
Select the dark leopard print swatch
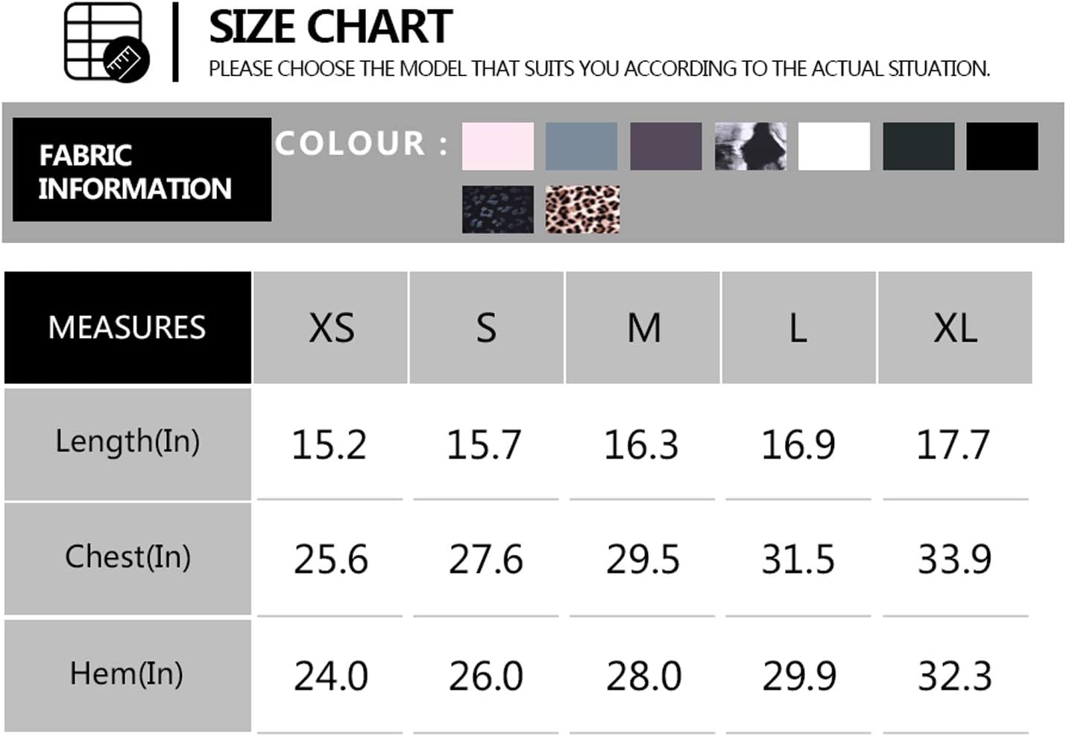(498, 210)
